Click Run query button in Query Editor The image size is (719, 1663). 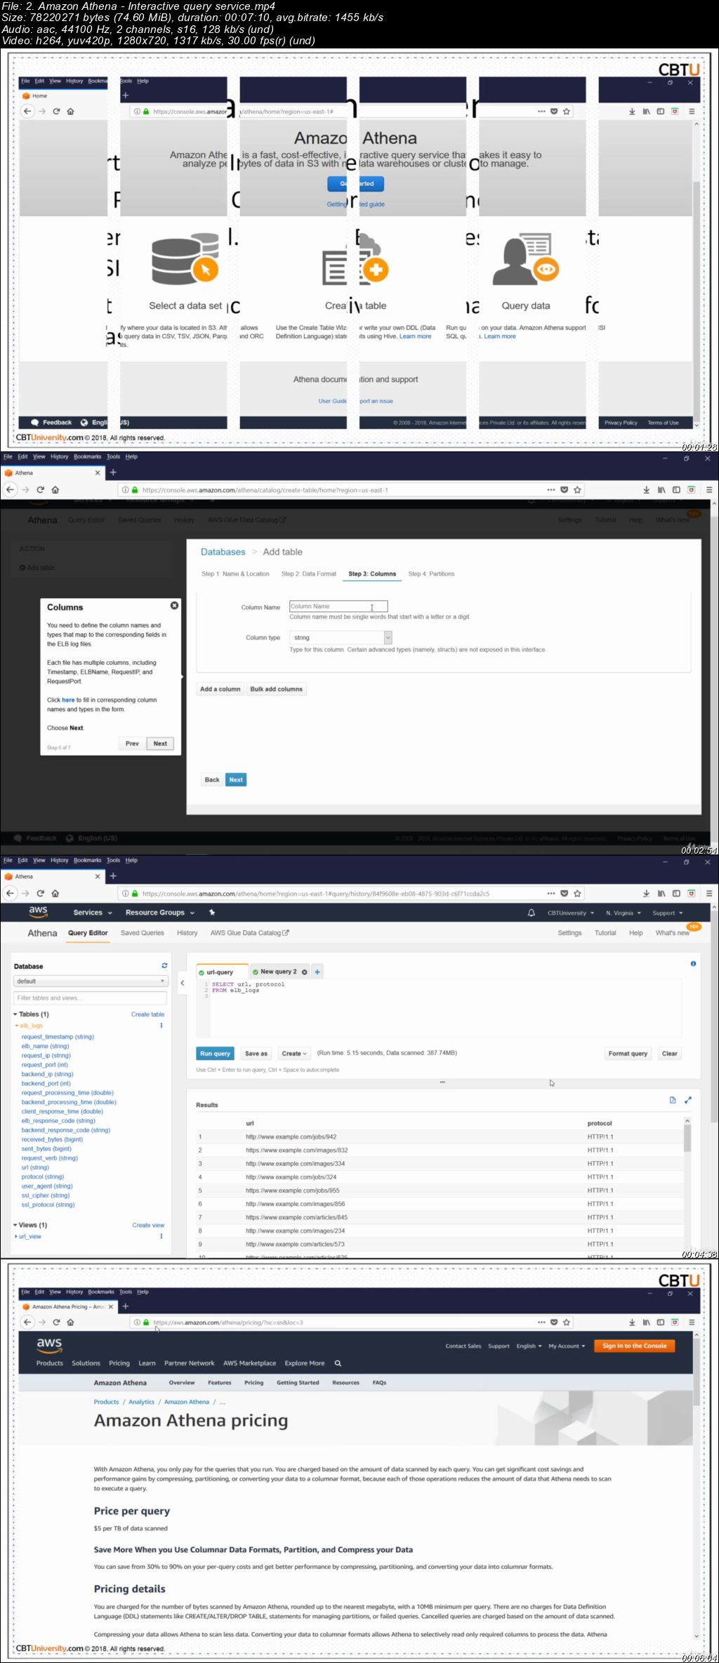(215, 1054)
